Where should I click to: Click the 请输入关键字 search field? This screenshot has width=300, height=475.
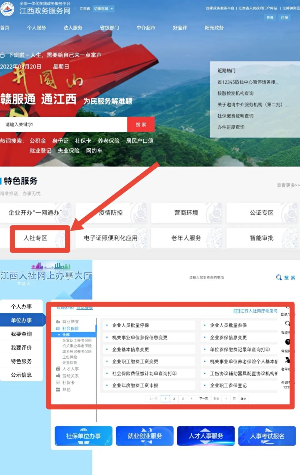coord(63,124)
